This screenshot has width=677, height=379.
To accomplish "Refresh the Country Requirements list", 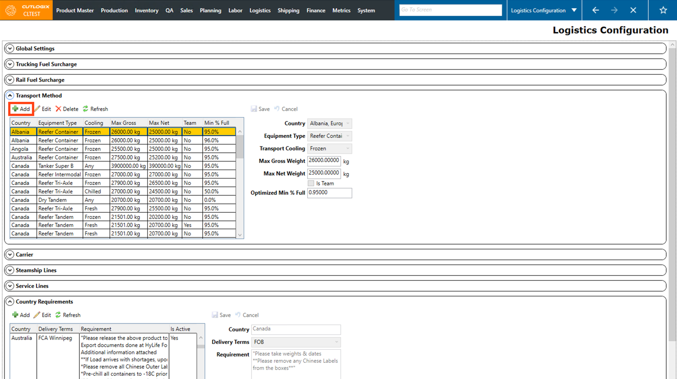I will 68,315.
